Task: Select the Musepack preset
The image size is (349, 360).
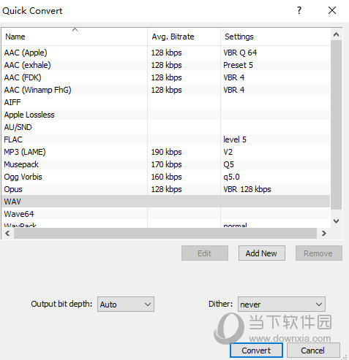Action: tap(166, 164)
